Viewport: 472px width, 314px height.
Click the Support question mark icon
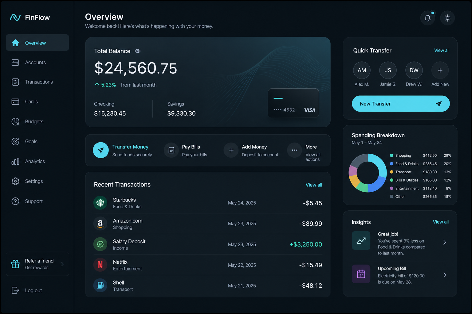coord(15,201)
